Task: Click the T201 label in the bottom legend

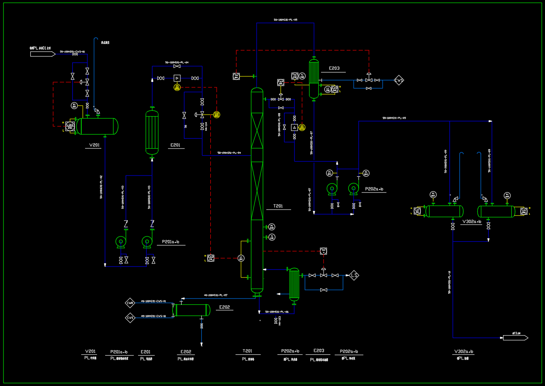Action: pyautogui.click(x=248, y=351)
